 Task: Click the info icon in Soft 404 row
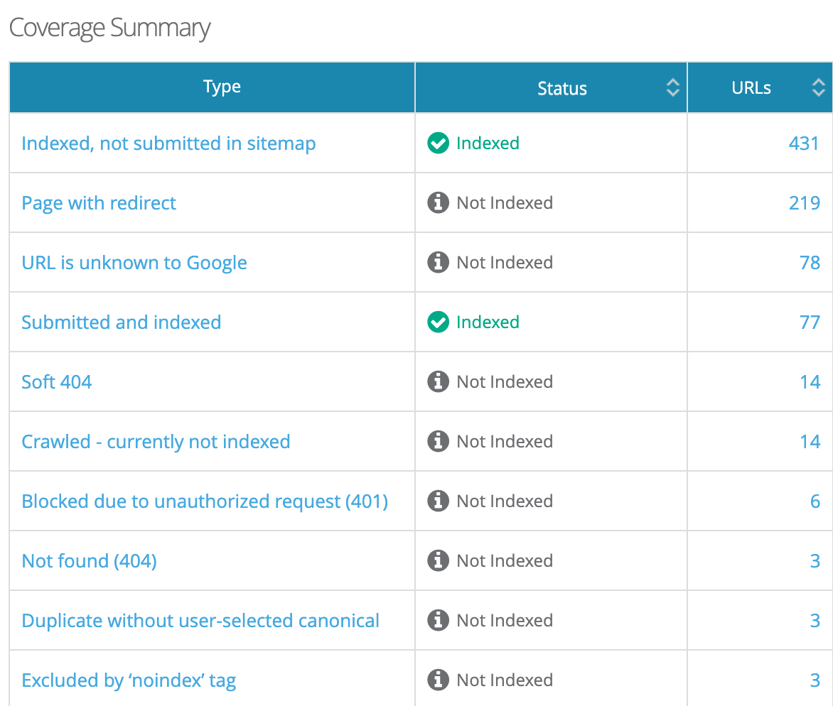pos(438,382)
